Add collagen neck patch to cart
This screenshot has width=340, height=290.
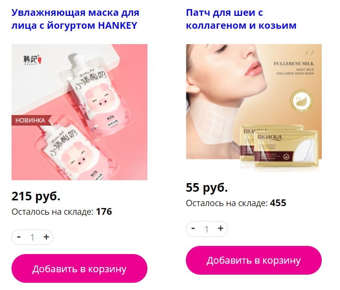(x=254, y=260)
